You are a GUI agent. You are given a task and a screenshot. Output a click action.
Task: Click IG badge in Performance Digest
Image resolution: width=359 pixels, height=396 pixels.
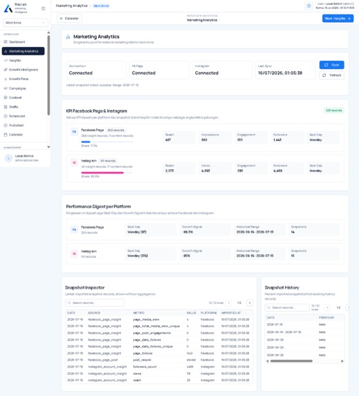(74, 254)
